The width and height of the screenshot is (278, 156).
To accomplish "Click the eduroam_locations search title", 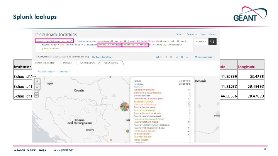I will (x=58, y=35).
